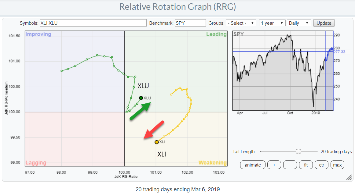
Task: Zoom in with the plus button
Action: pos(274,165)
